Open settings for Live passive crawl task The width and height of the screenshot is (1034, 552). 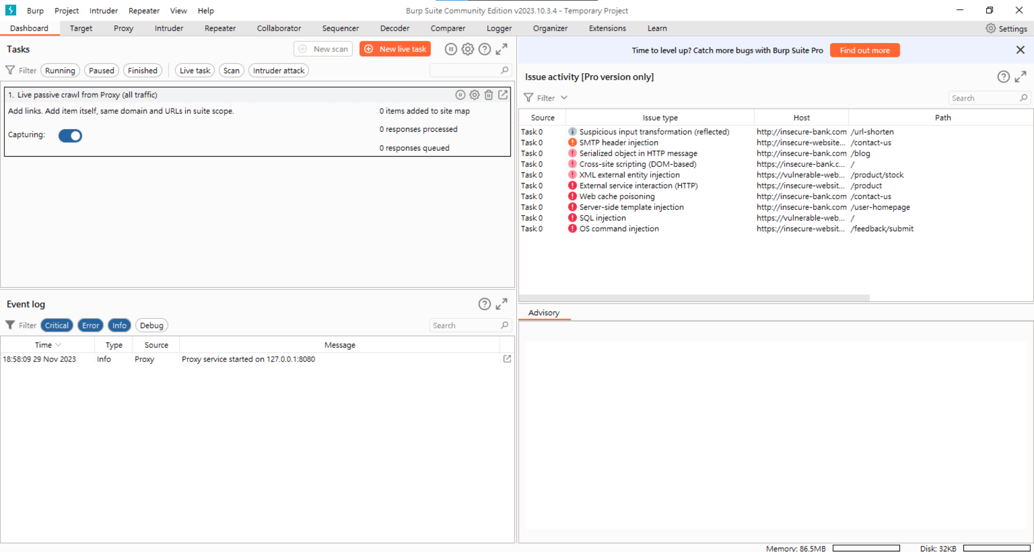click(474, 95)
